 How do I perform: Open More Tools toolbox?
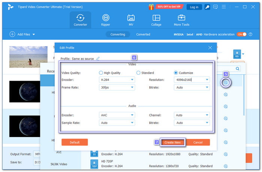click(x=182, y=20)
